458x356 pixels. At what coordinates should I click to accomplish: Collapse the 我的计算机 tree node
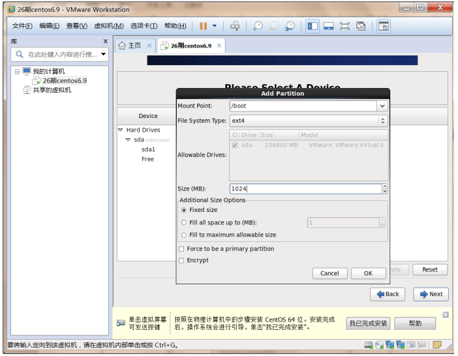pyautogui.click(x=17, y=72)
